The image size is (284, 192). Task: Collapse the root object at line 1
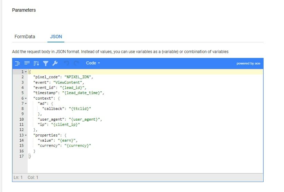pos(26,72)
